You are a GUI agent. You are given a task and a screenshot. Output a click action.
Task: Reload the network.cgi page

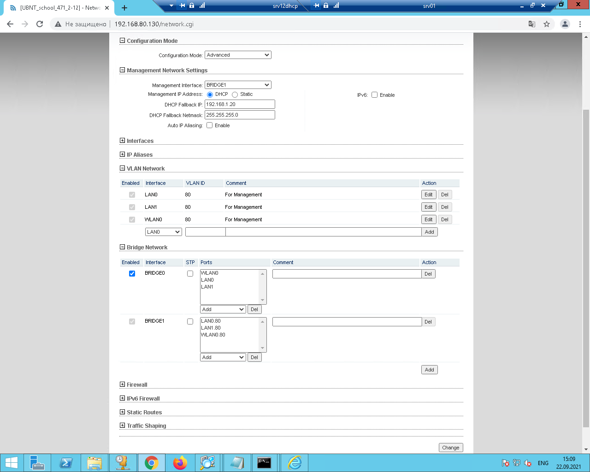40,24
